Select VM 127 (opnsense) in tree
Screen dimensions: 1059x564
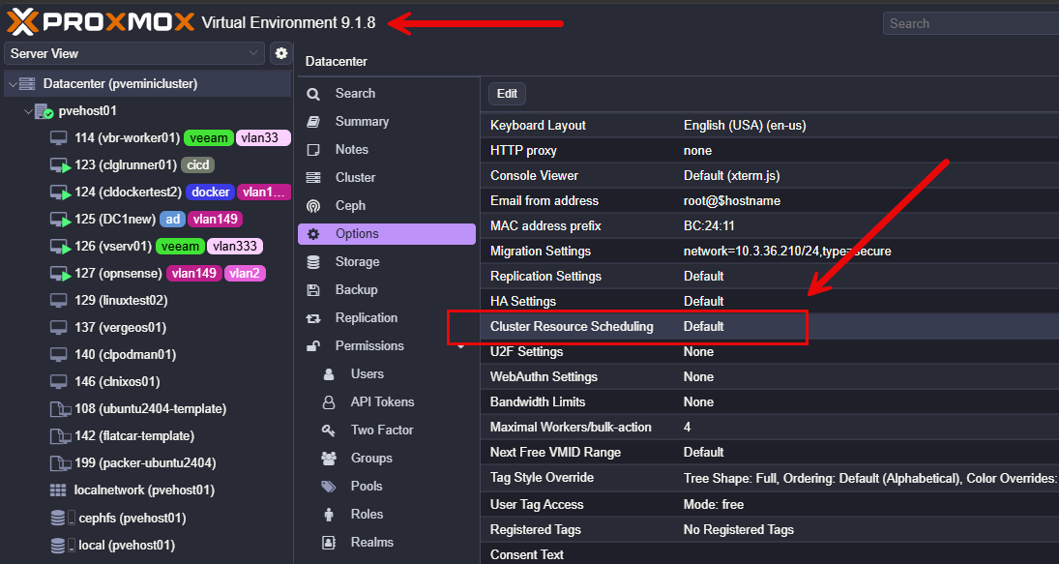pos(118,274)
